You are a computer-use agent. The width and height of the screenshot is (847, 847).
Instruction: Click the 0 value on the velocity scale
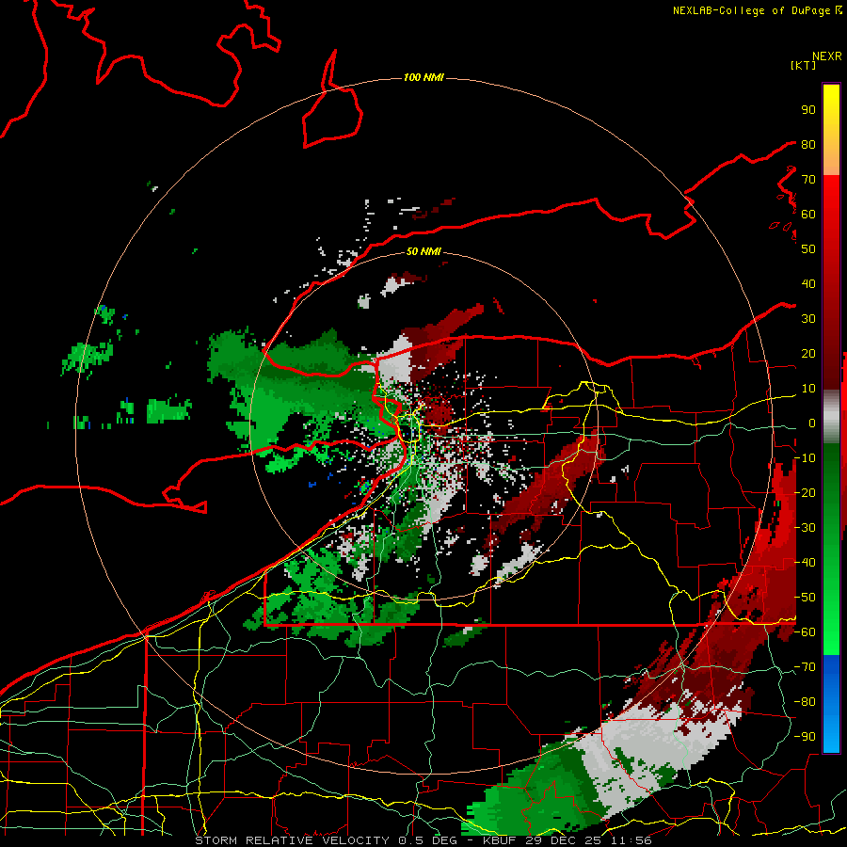812,423
